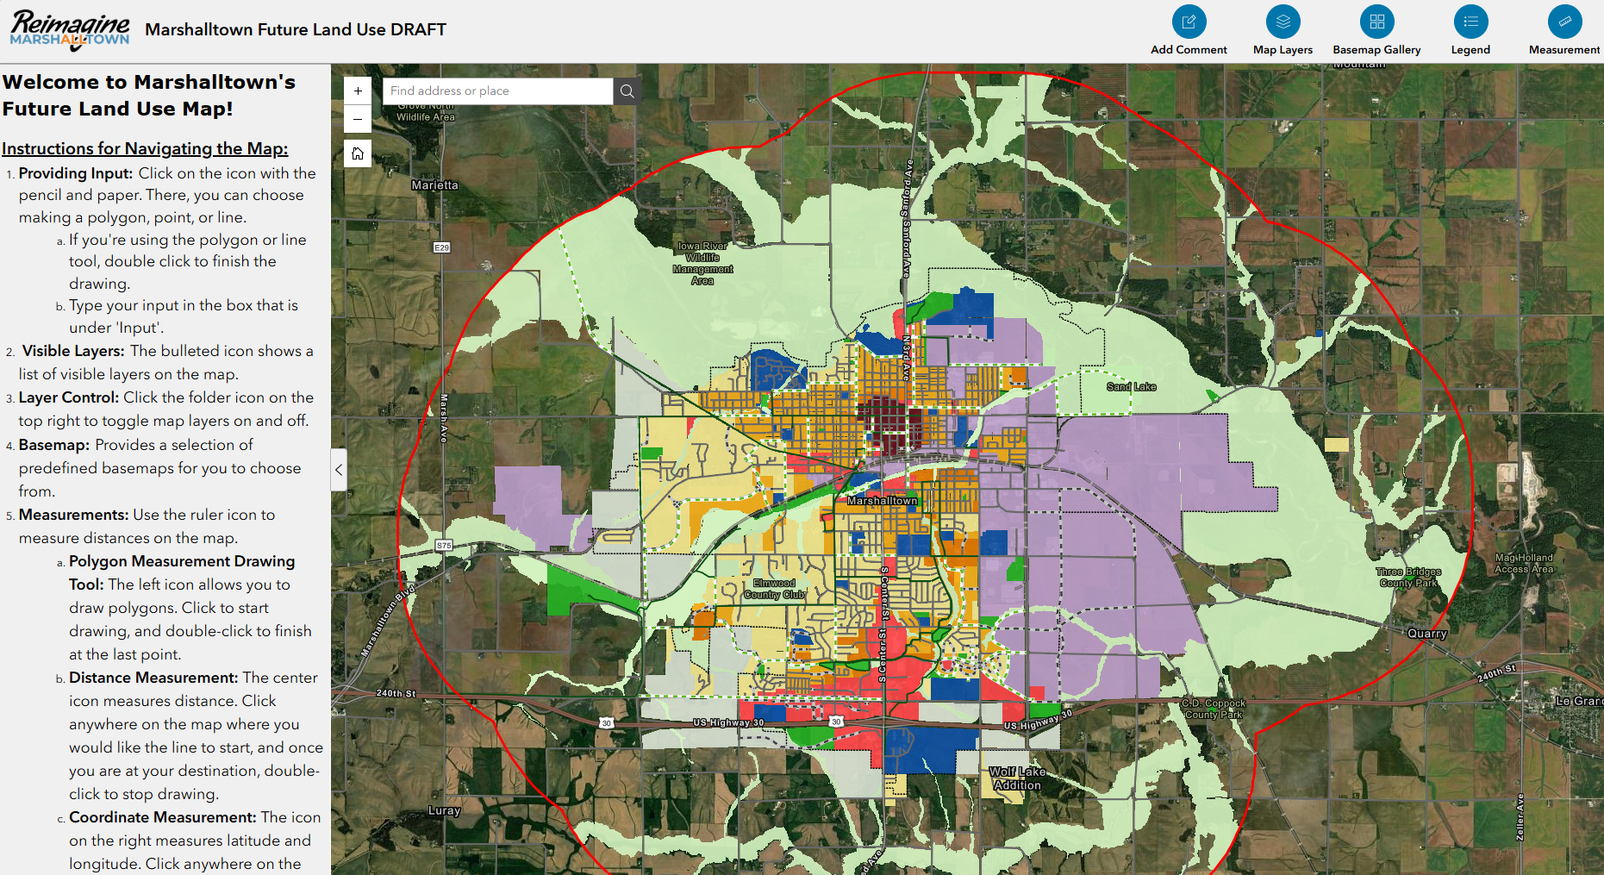This screenshot has height=875, width=1604.
Task: Open the Add Comment drawing tool
Action: pyautogui.click(x=1188, y=23)
